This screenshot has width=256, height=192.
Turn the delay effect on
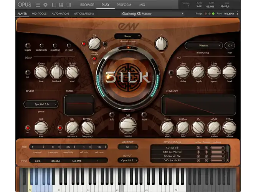28,73
